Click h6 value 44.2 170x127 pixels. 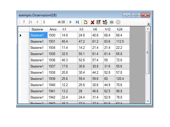click(97, 73)
